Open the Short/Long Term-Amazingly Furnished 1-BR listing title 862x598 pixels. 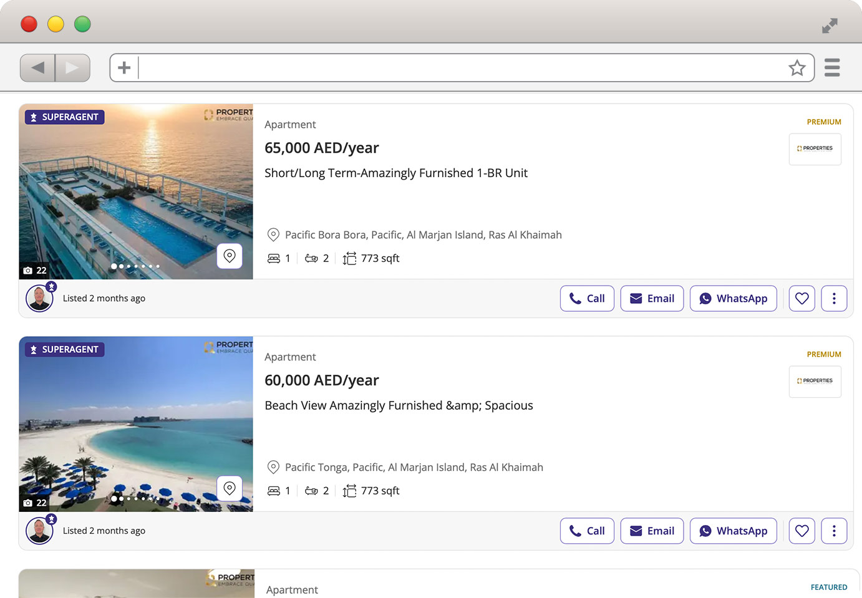(x=396, y=173)
